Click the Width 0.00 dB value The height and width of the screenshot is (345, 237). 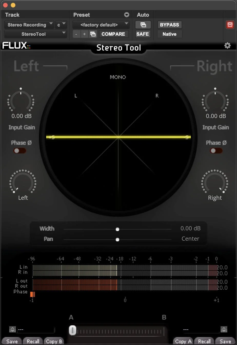[191, 228]
